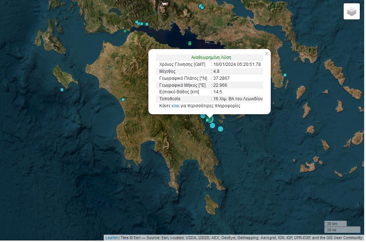Select the green marker at the northwest gulf entrance
The height and width of the screenshot is (242, 366).
pos(125,31)
